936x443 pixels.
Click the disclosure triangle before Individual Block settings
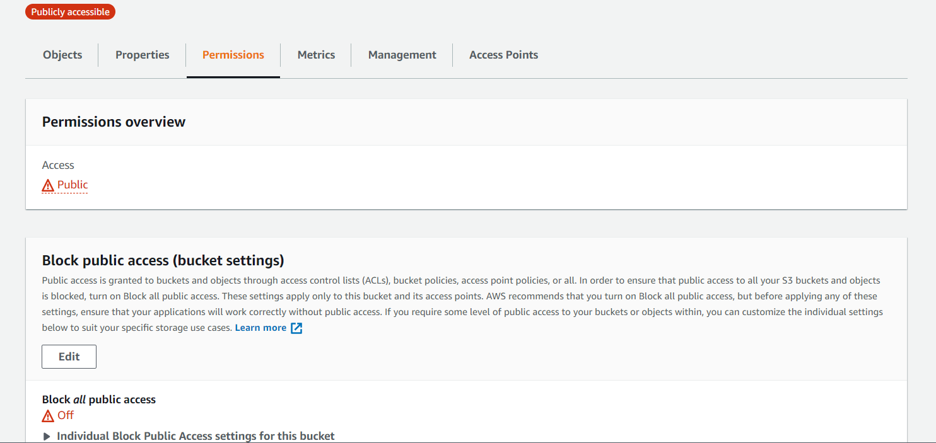[47, 435]
